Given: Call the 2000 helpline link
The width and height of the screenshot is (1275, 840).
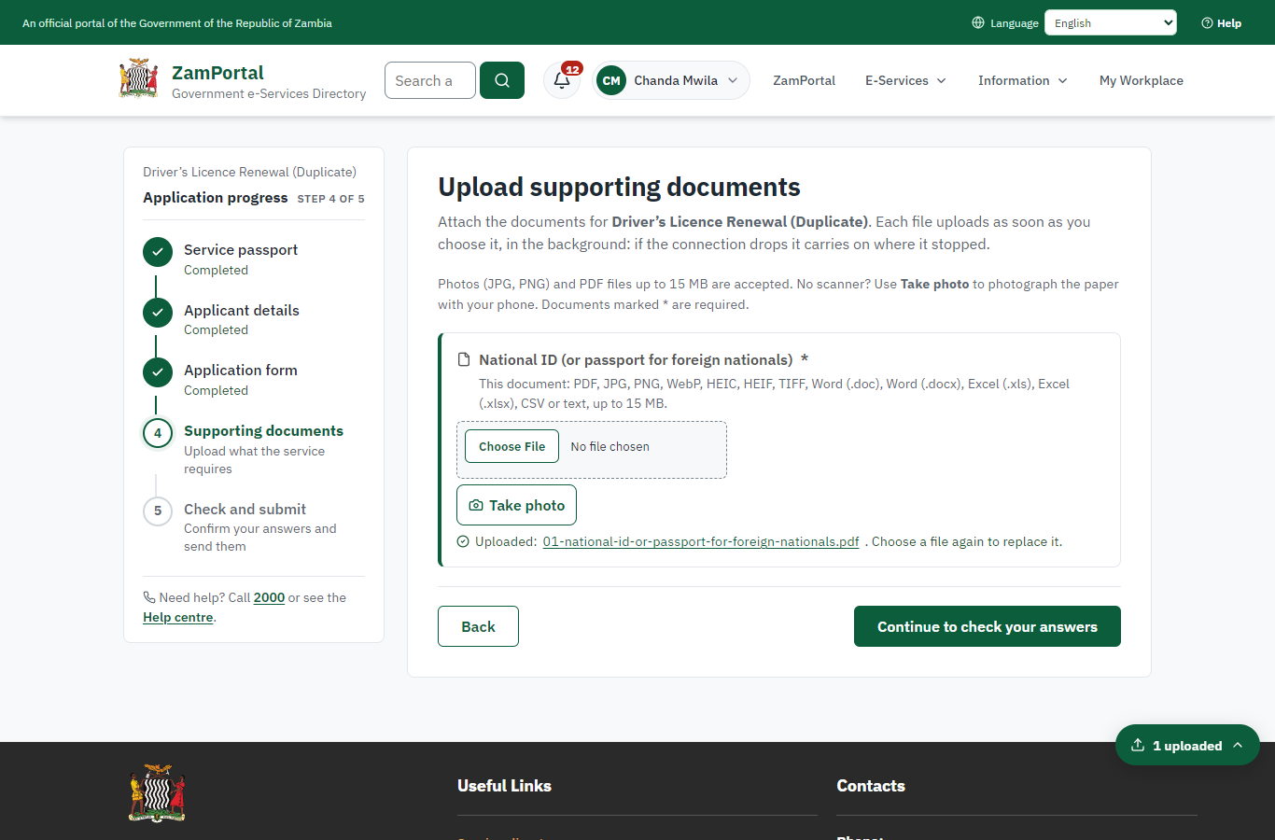Looking at the screenshot, I should pos(269,597).
